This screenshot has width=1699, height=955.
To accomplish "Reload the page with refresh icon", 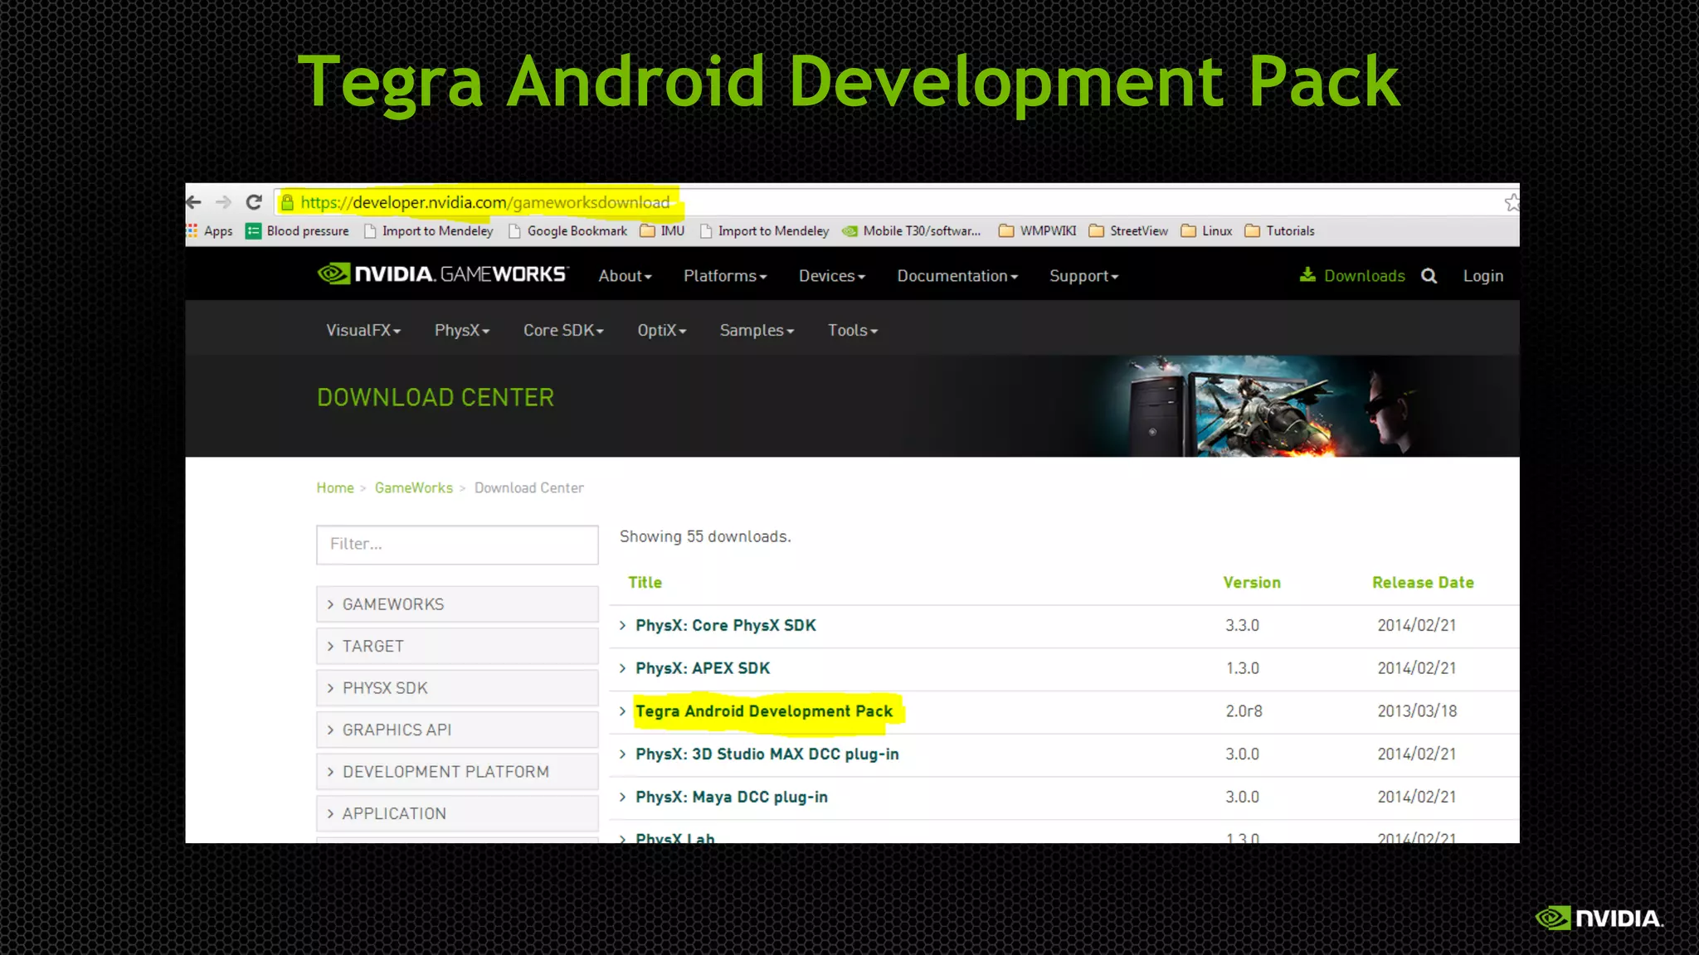I will 254,202.
